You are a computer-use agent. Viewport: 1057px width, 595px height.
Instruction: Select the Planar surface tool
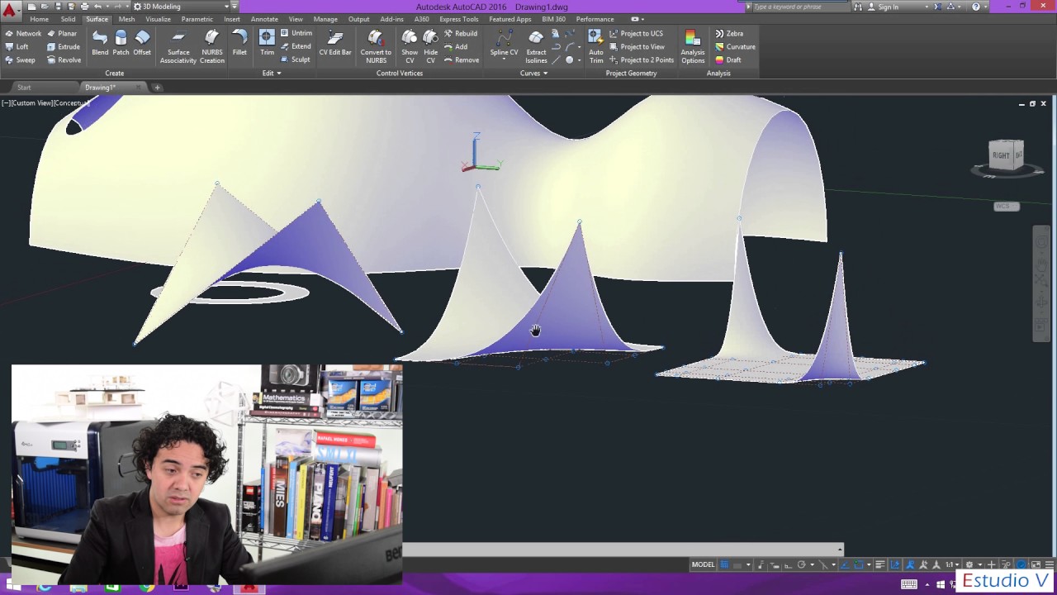pyautogui.click(x=62, y=34)
